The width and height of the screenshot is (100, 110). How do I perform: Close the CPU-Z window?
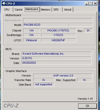[x=95, y=4]
